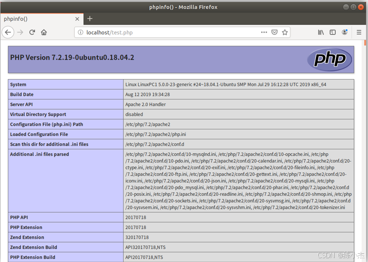
Task: Open the Library bookmarks and history icon
Action: tap(321, 33)
